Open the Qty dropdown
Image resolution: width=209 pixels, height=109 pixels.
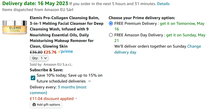click(39, 58)
